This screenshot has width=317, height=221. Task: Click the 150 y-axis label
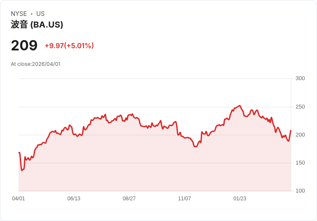tap(300, 163)
